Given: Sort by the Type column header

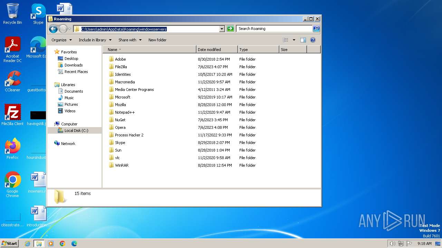Looking at the screenshot, I should pyautogui.click(x=258, y=50).
